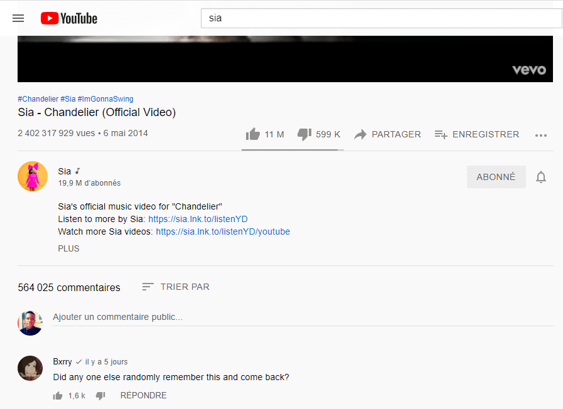
Task: Click the "1,6 k" comment like count
Action: click(x=77, y=396)
